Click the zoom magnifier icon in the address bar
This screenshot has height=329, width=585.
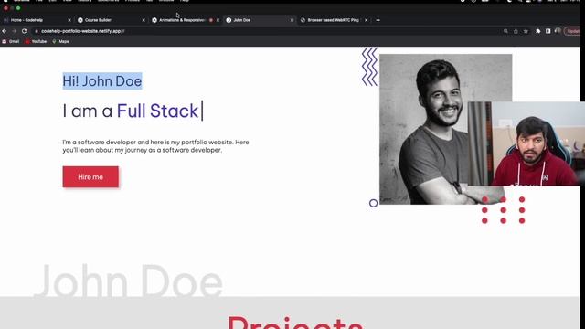pyautogui.click(x=505, y=31)
